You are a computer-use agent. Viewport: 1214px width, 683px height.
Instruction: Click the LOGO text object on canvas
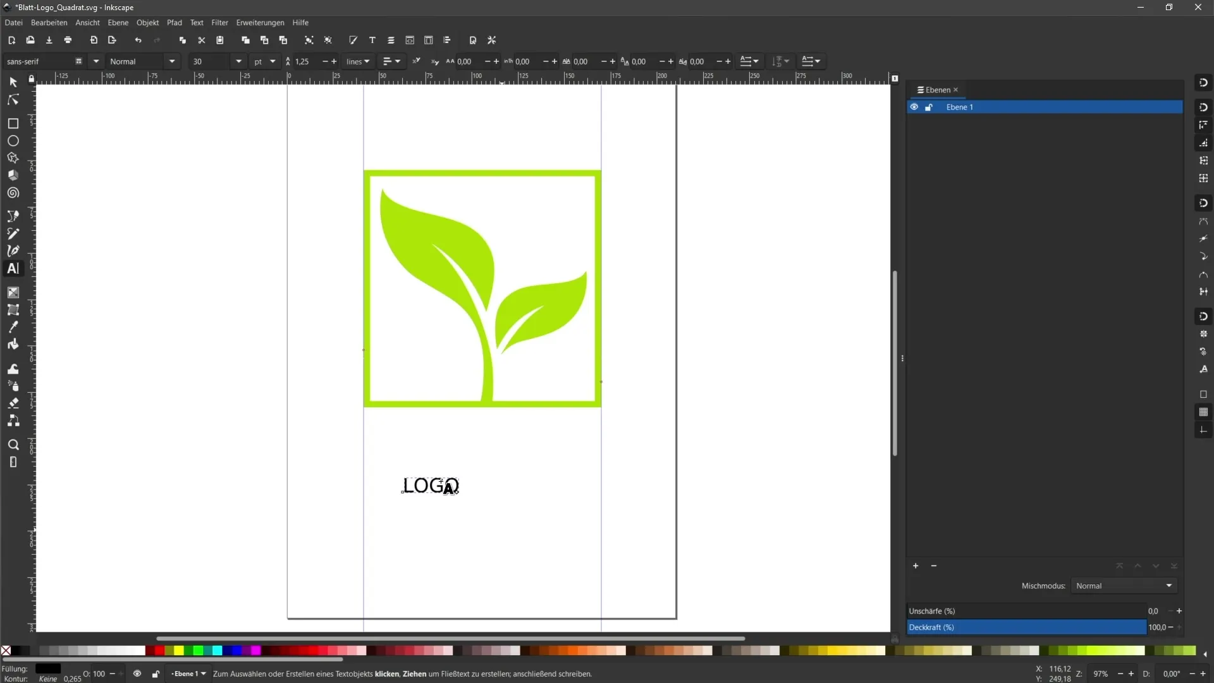tap(430, 485)
